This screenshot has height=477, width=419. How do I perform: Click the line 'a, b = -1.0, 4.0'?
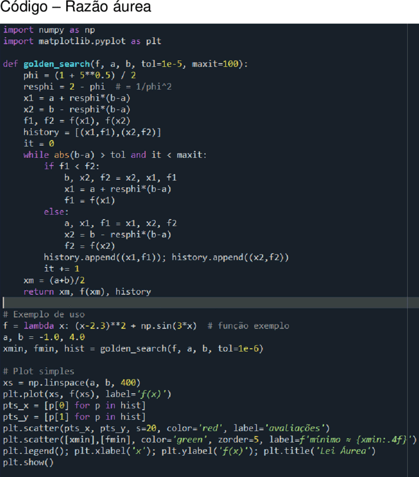pos(44,337)
